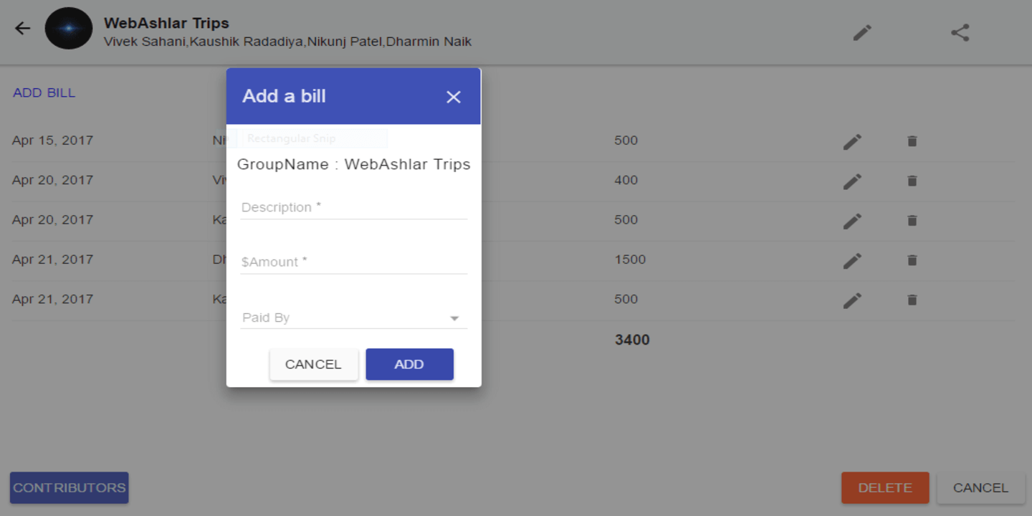The width and height of the screenshot is (1032, 516).
Task: Click the ADD button in the dialog
Action: tap(409, 364)
